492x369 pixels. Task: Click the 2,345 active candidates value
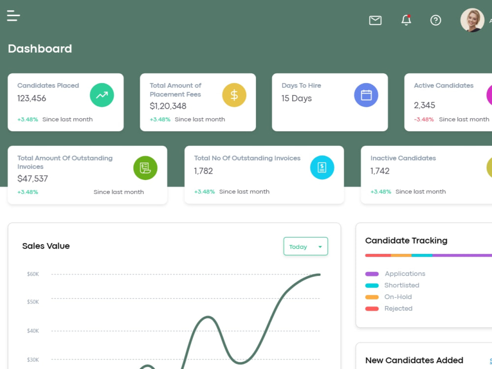pos(424,105)
